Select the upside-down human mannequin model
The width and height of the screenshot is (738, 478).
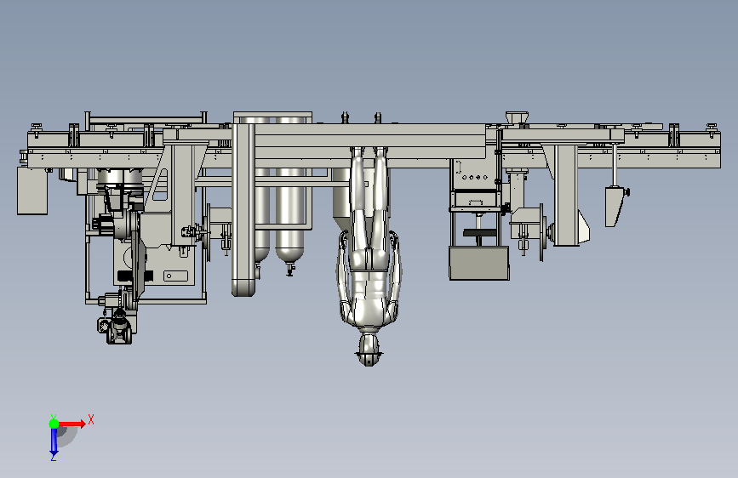(x=369, y=255)
